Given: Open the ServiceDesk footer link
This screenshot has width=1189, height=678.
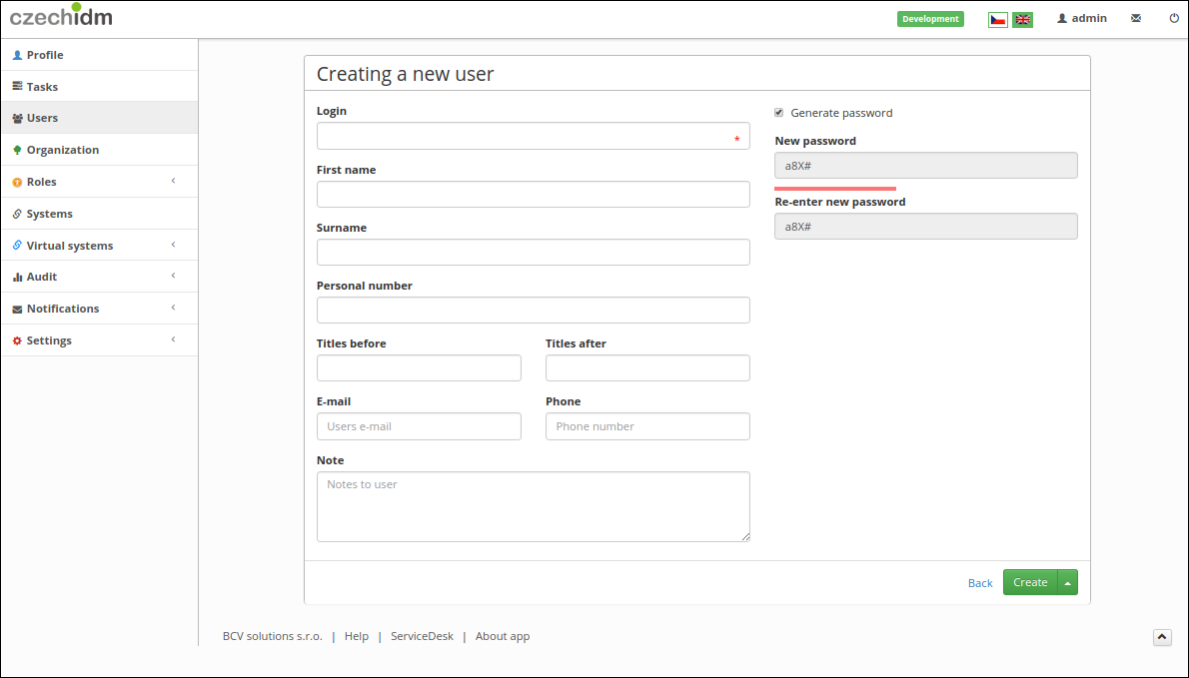Looking at the screenshot, I should point(422,636).
